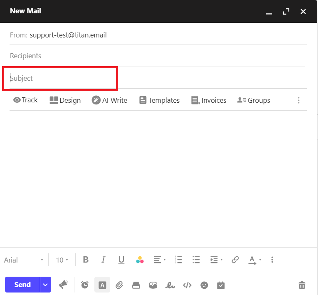318x295 pixels.
Task: Insert a signature
Action: point(170,285)
